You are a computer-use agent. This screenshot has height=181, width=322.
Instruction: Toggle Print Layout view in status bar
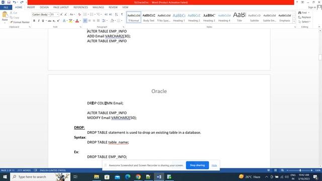tap(275, 170)
